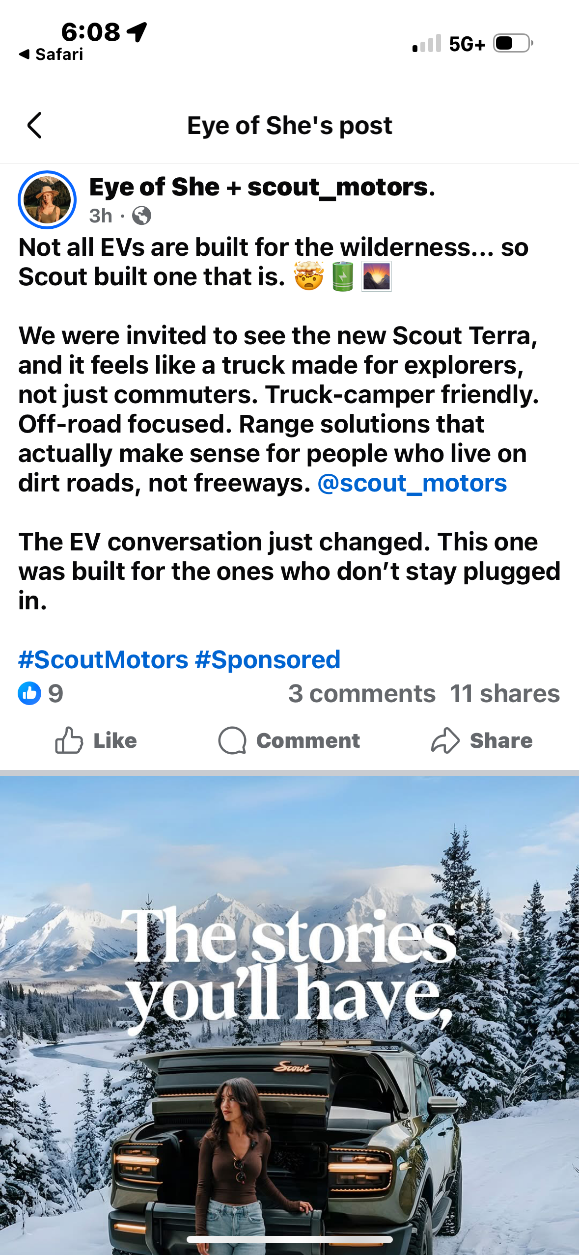View the 3 comments list
The image size is (579, 1255).
[362, 693]
